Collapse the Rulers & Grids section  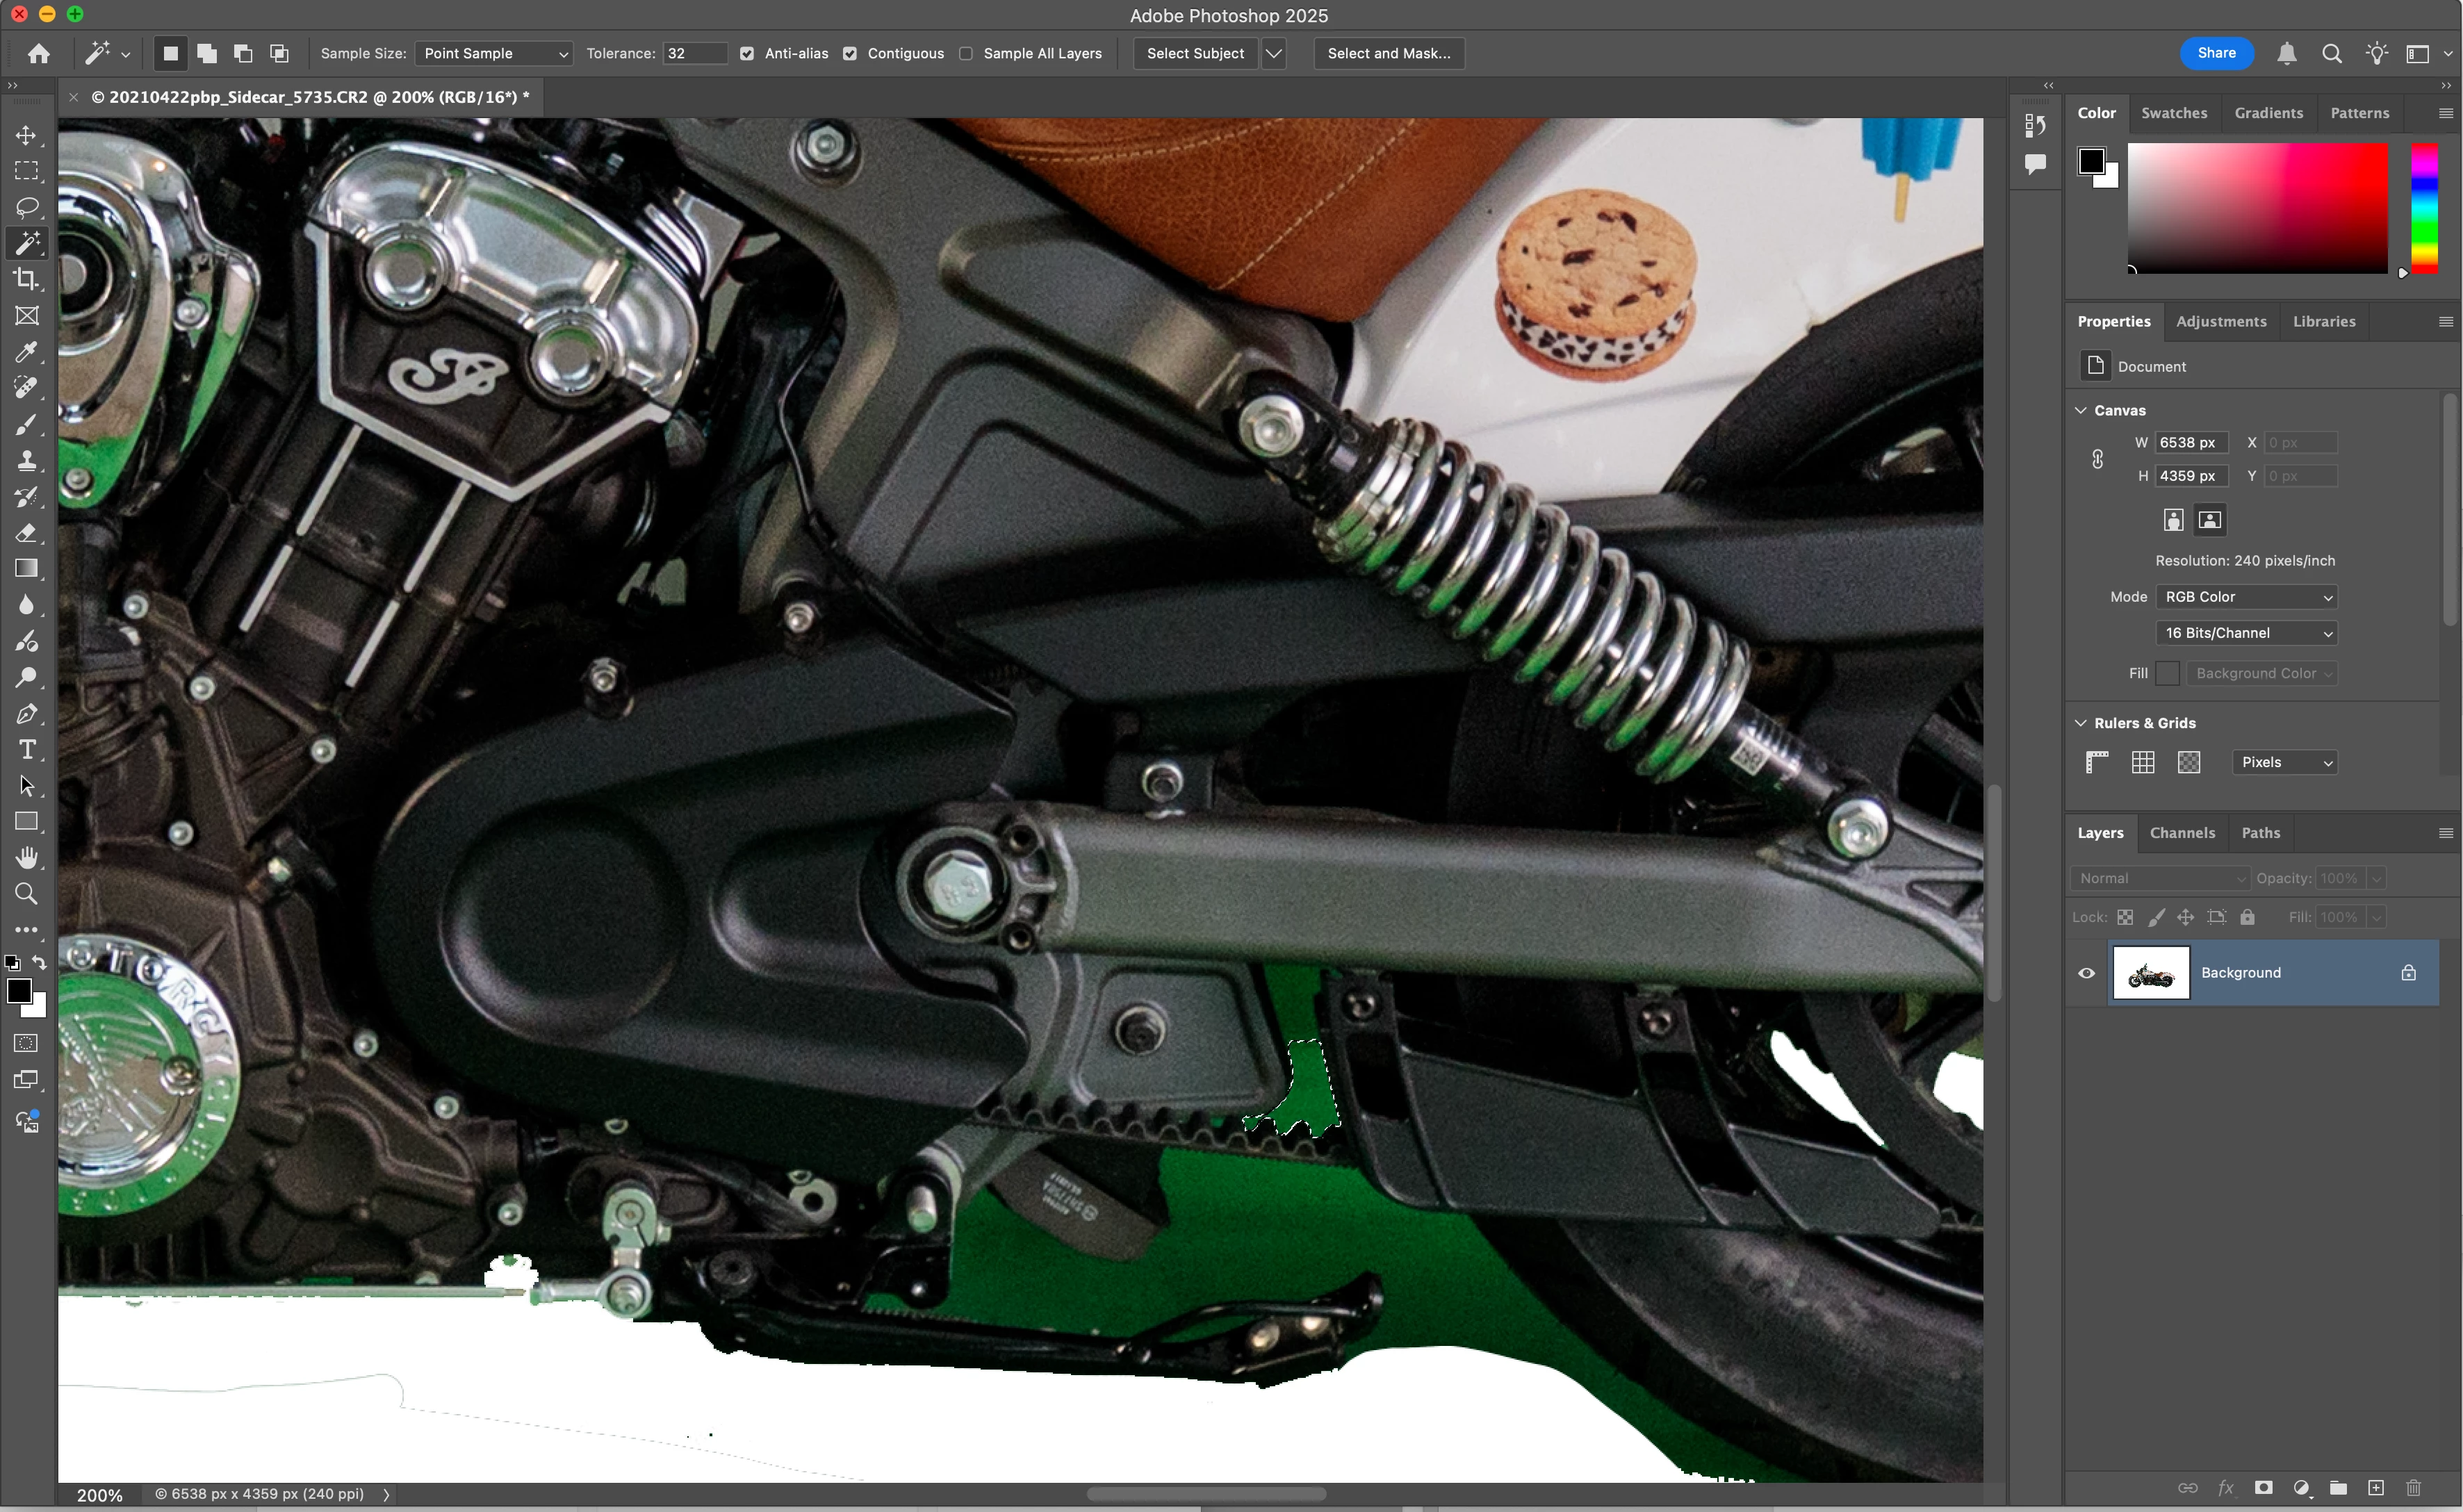pyautogui.click(x=2081, y=723)
